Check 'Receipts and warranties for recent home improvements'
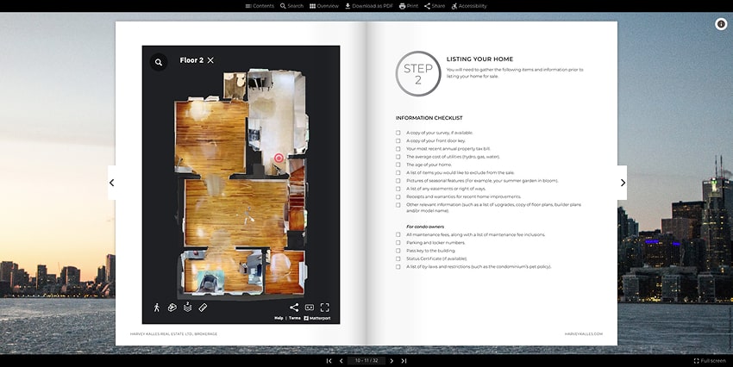Screen dimensions: 733x367 point(398,196)
